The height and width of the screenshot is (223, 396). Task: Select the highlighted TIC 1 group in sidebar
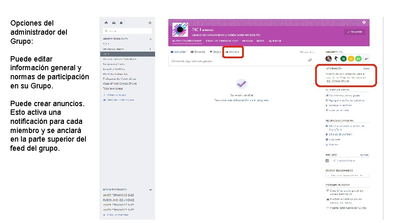[x=127, y=54]
